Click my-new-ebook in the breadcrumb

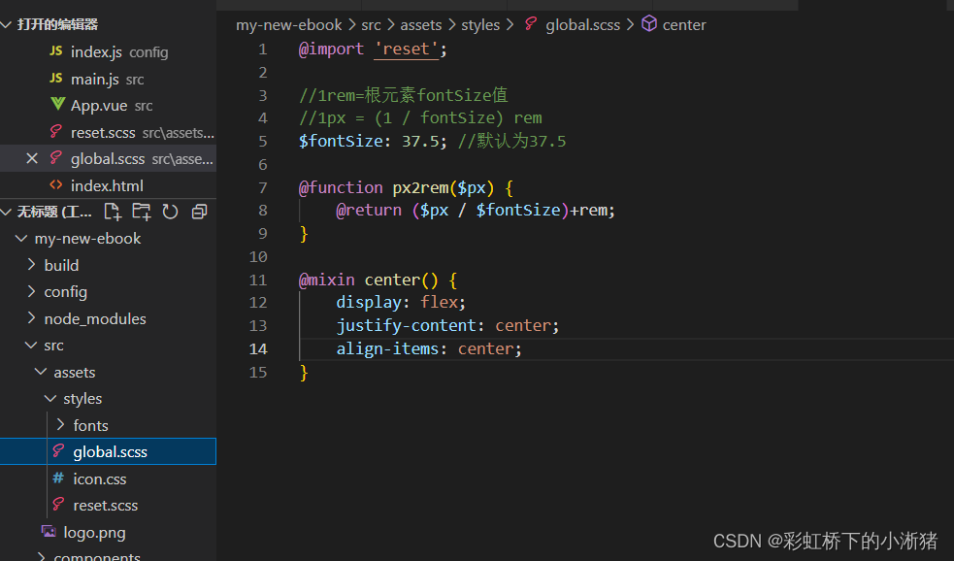[x=289, y=25]
